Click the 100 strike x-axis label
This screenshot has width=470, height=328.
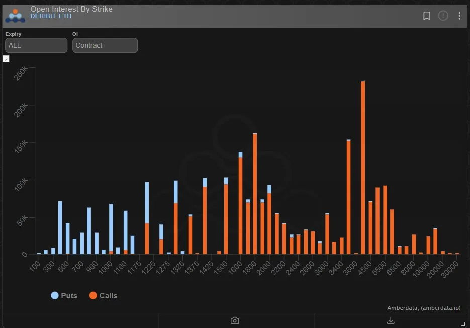point(35,266)
